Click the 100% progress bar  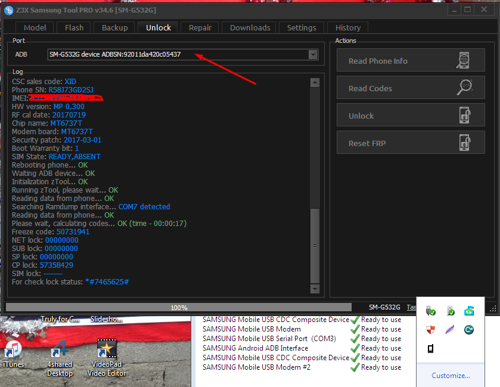(x=179, y=307)
